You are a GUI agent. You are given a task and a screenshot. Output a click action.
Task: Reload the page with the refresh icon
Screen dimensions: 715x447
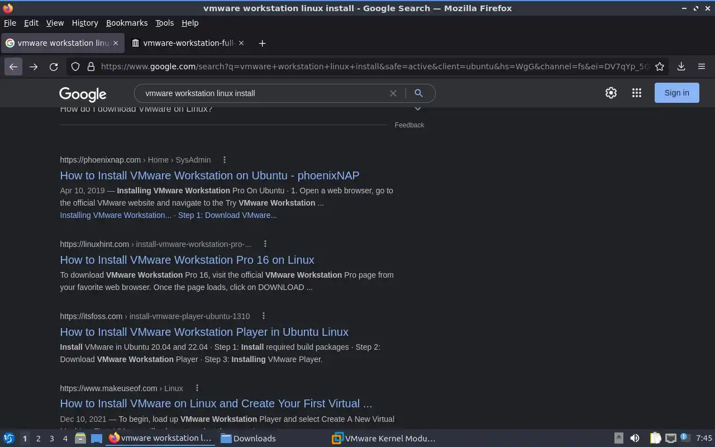pyautogui.click(x=54, y=66)
